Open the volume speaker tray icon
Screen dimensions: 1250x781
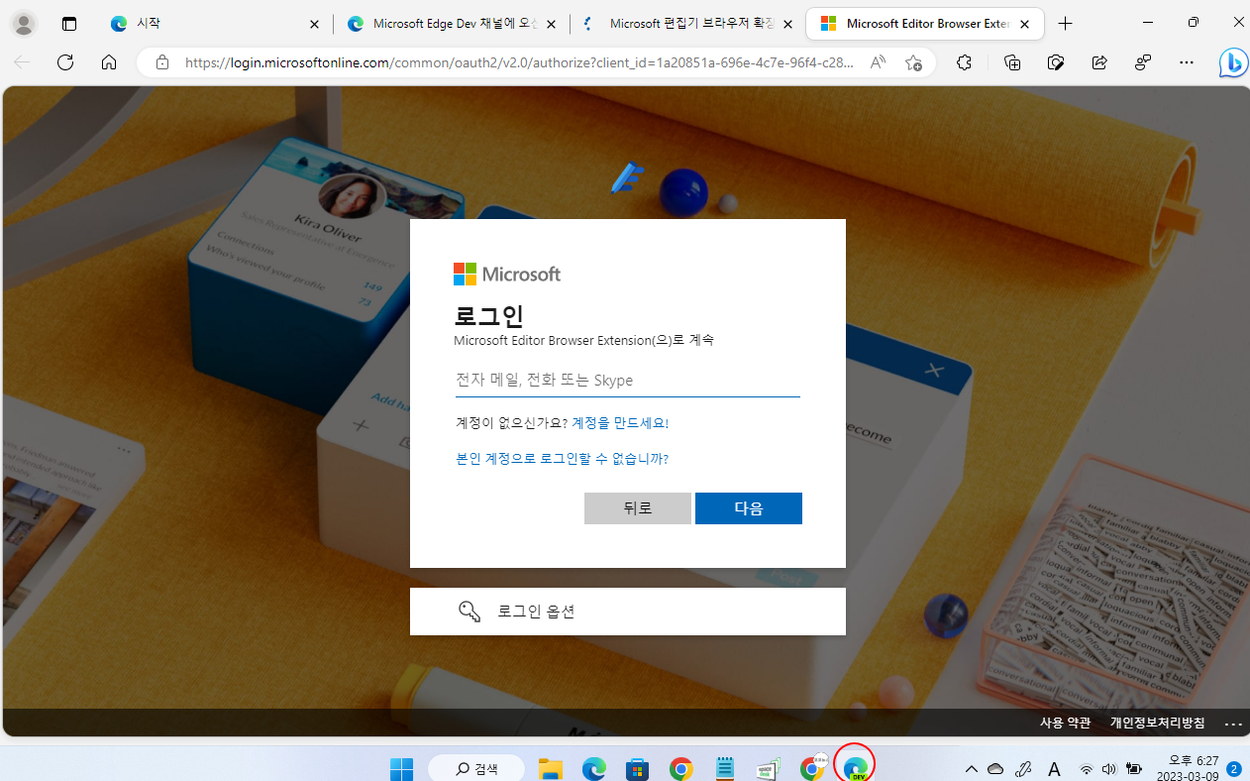(1109, 768)
